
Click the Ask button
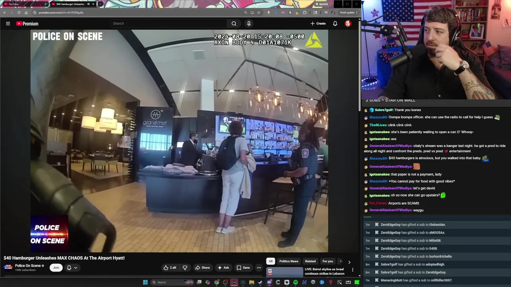(223, 267)
